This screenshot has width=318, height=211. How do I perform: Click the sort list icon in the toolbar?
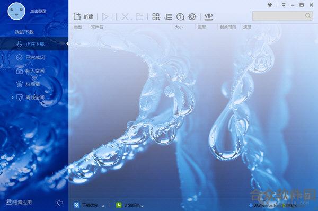(169, 16)
